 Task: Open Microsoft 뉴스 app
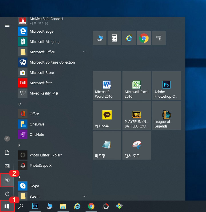[x=52, y=83]
